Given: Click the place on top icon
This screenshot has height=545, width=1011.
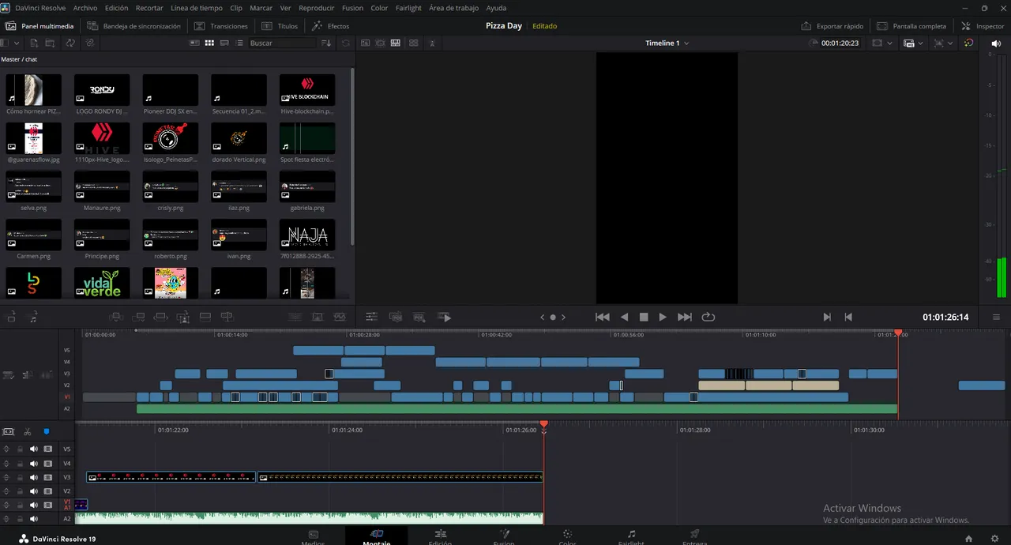Looking at the screenshot, I should click(x=205, y=317).
